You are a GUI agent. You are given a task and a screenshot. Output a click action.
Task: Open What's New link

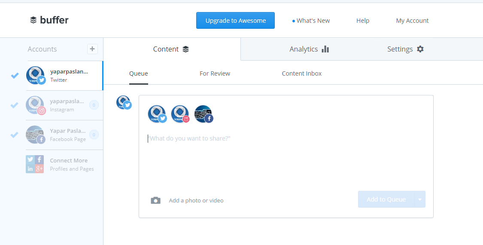point(311,21)
